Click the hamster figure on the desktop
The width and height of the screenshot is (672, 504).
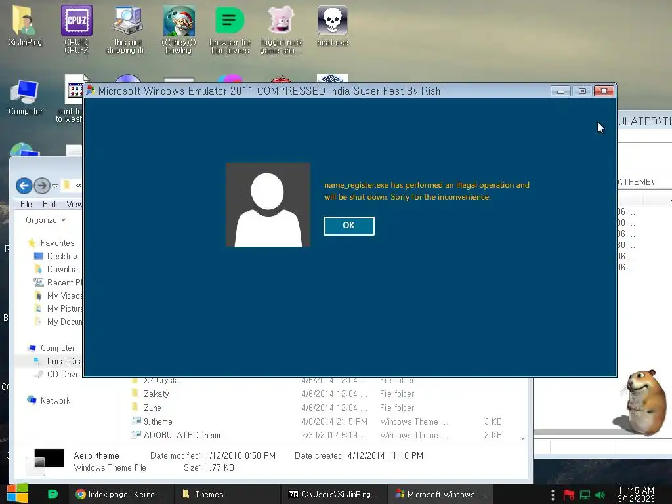(640, 402)
